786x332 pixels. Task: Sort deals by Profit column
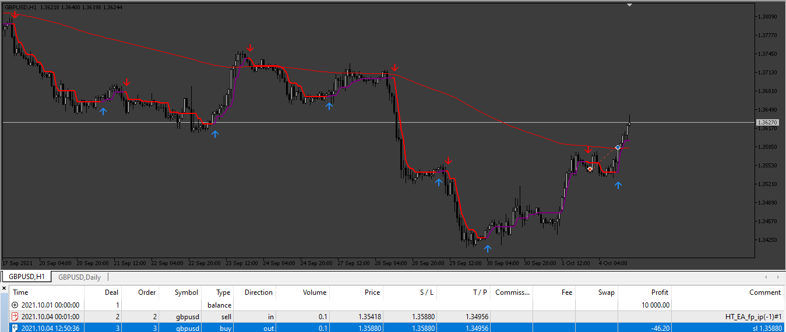click(x=644, y=292)
